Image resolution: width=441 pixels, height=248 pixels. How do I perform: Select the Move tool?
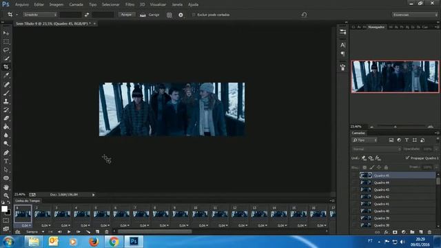[x=6, y=33]
